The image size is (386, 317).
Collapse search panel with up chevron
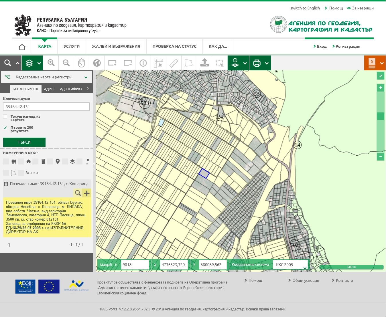tap(17, 63)
